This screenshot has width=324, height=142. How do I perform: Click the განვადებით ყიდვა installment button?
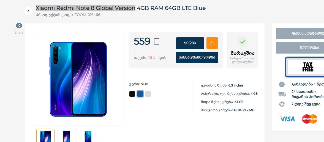click(x=197, y=57)
